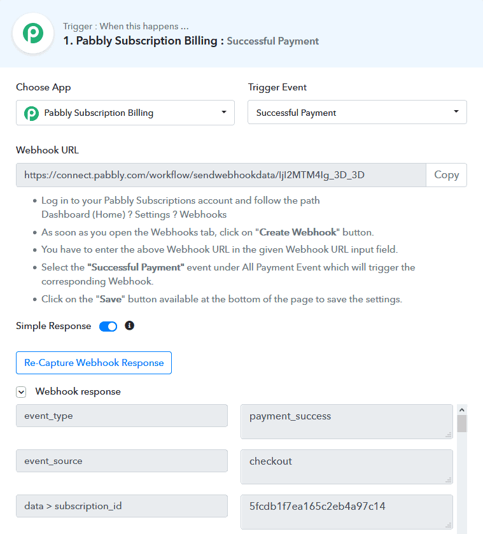Select the event_source label field

(122, 461)
